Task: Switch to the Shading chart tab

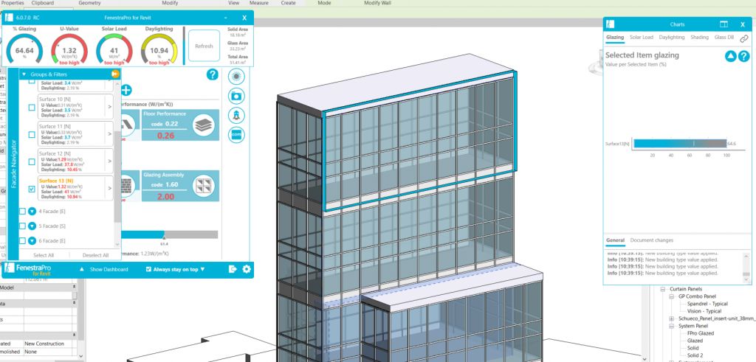Action: click(699, 37)
